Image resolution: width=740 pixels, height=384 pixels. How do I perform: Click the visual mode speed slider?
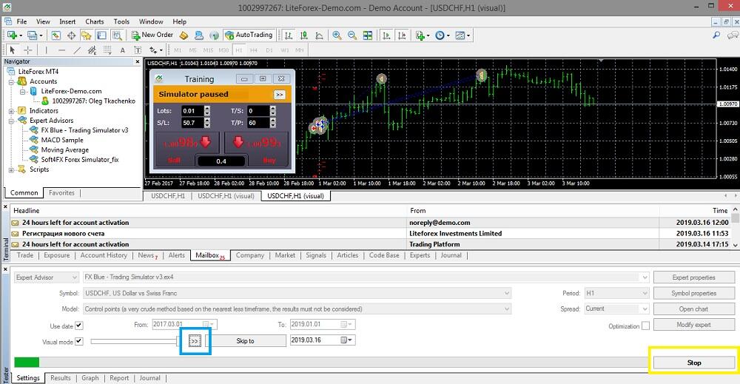(x=135, y=341)
